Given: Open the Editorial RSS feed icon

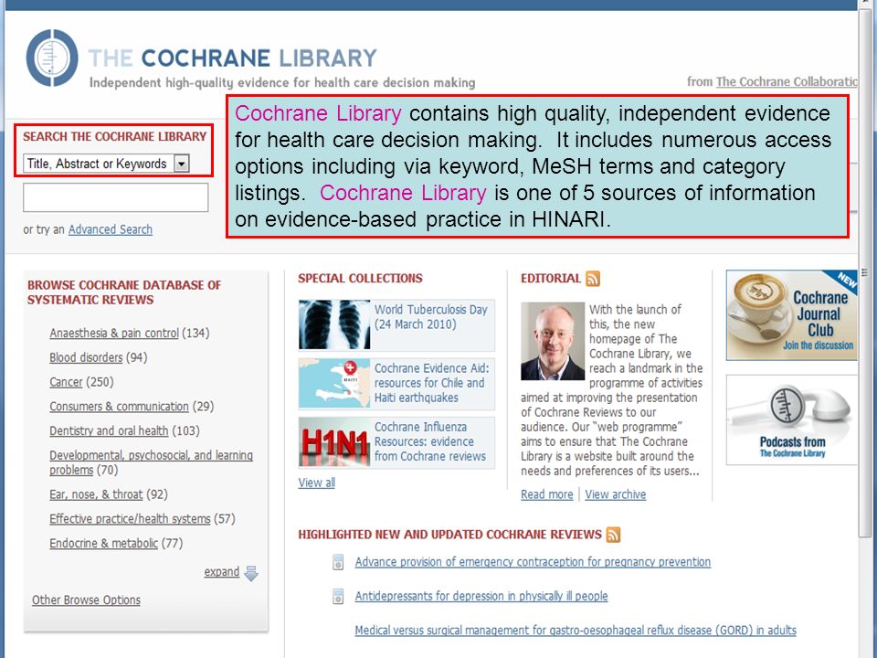Looking at the screenshot, I should 593,278.
